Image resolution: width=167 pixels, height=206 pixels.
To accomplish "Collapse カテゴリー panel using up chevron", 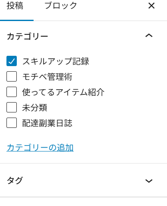I will (149, 35).
